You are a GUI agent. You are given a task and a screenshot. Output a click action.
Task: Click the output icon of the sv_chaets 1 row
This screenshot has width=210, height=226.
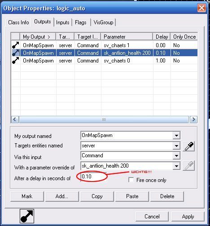point(16,45)
